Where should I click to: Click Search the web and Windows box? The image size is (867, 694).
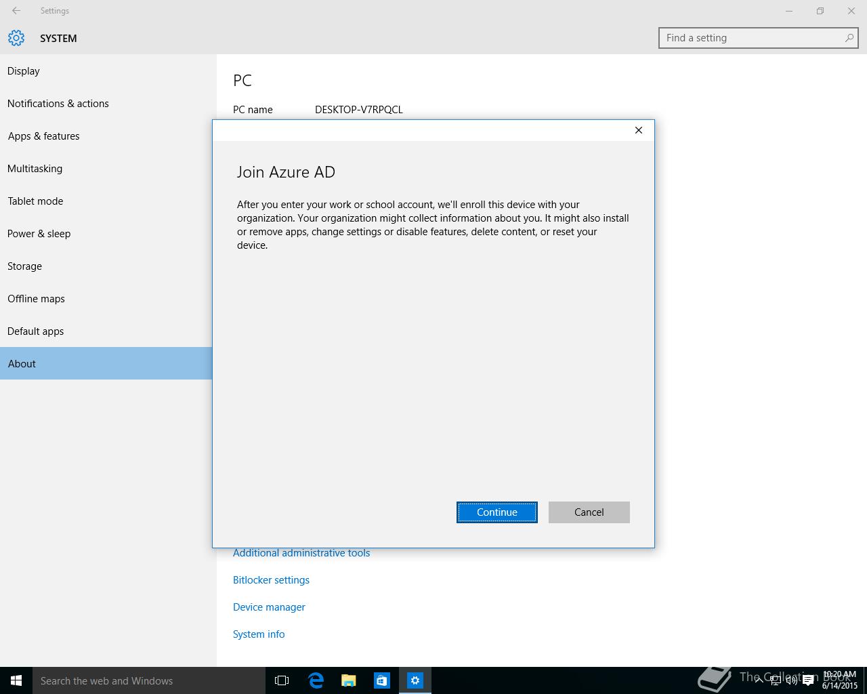(149, 680)
